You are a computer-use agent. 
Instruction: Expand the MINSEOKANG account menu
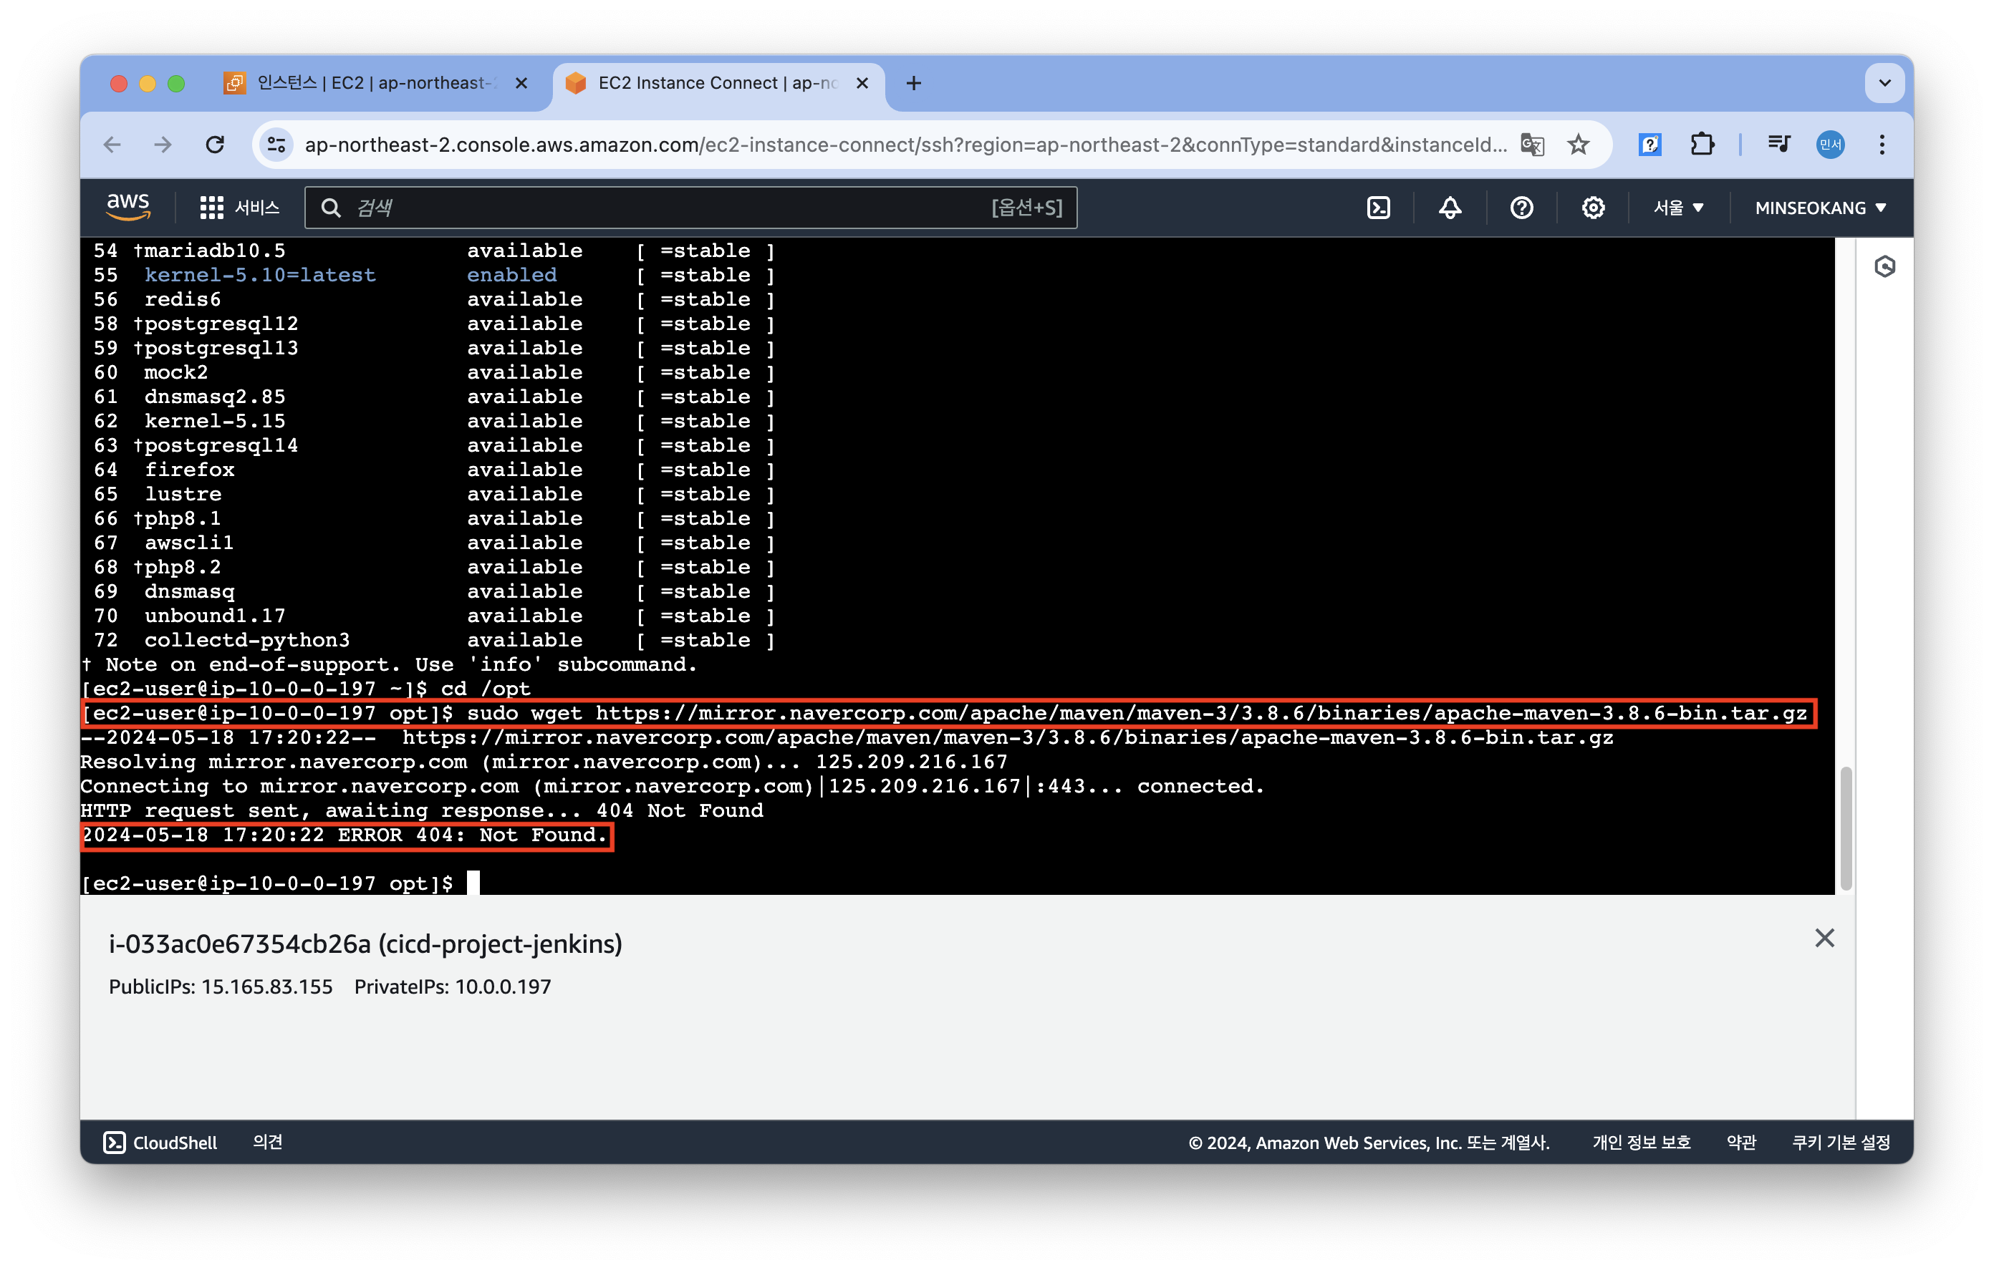[x=1820, y=208]
